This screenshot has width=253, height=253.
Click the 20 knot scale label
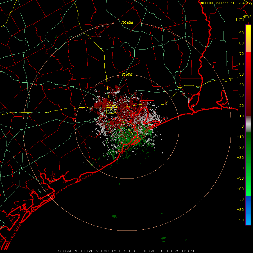pyautogui.click(x=241, y=105)
